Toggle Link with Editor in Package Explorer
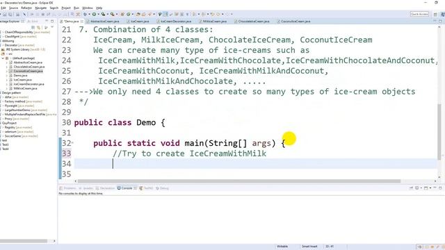The width and height of the screenshot is (445, 250). point(39,28)
